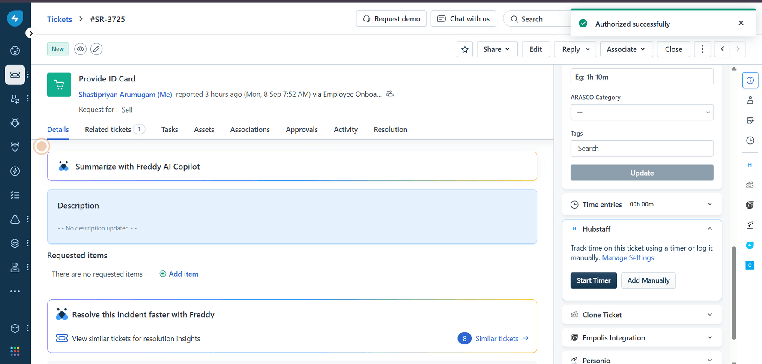
Task: Expand the Clone Ticket section
Action: pyautogui.click(x=642, y=315)
